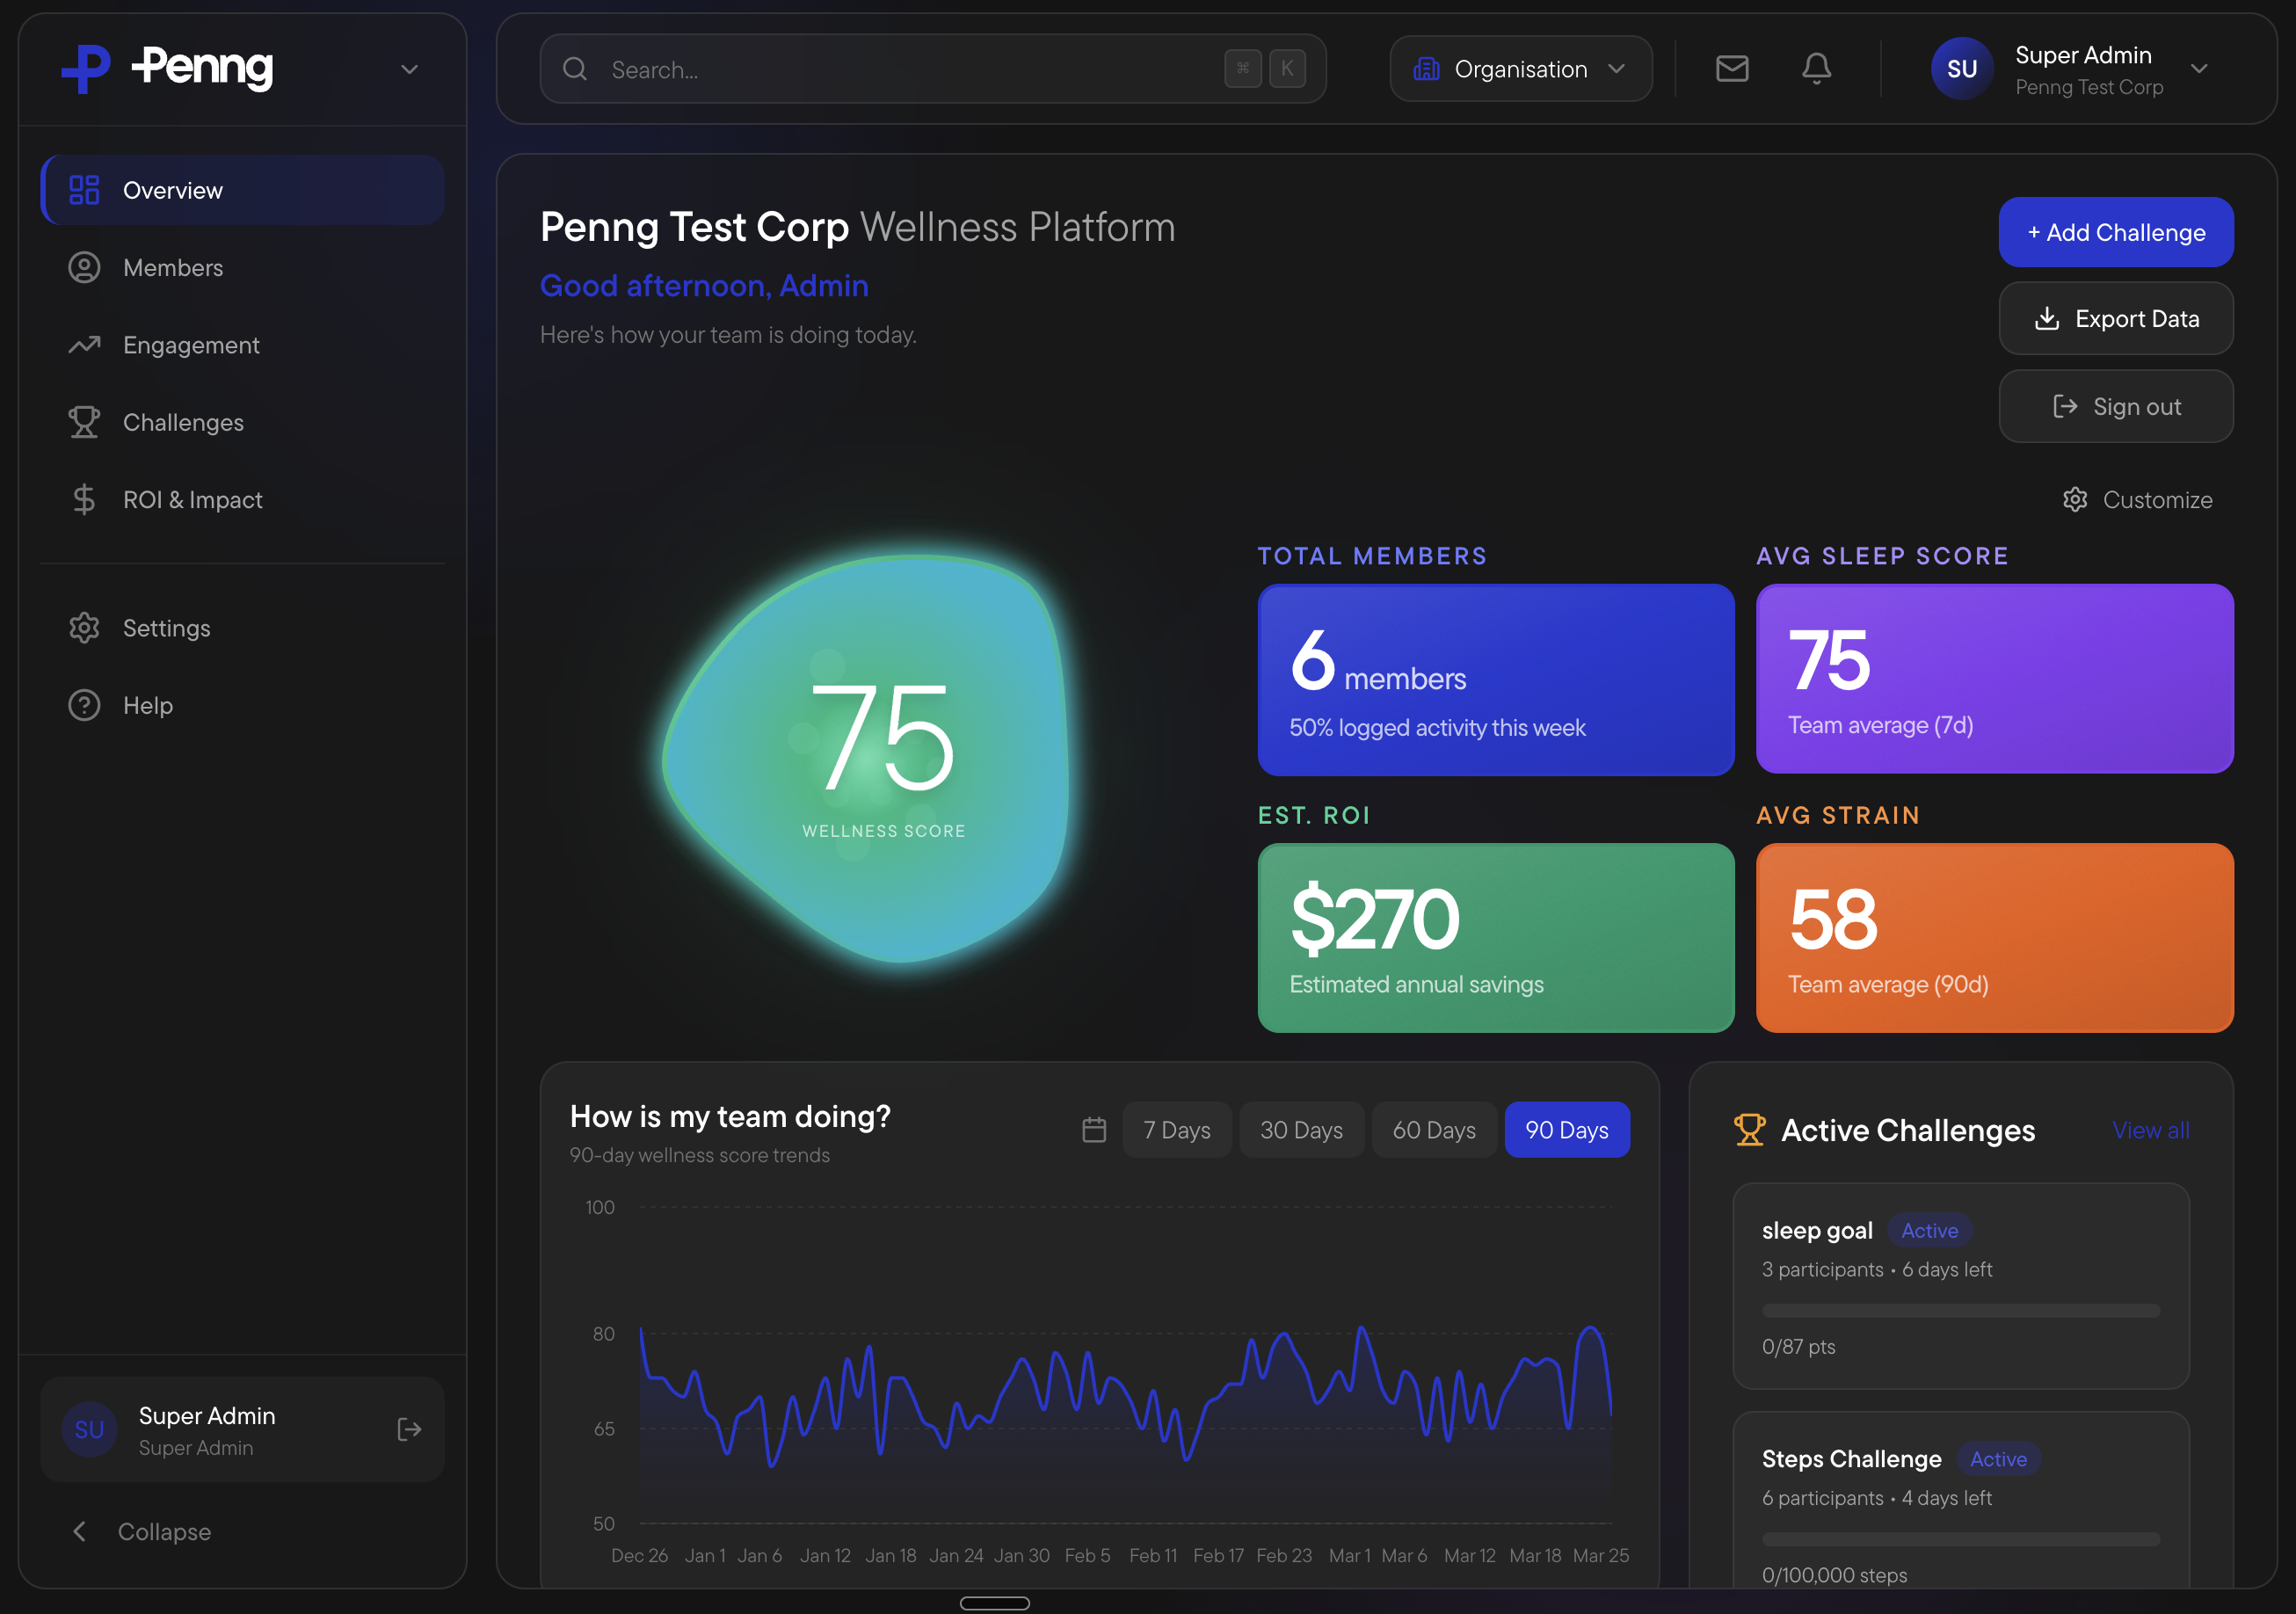
Task: Expand the Organisation dropdown
Action: coord(1520,68)
